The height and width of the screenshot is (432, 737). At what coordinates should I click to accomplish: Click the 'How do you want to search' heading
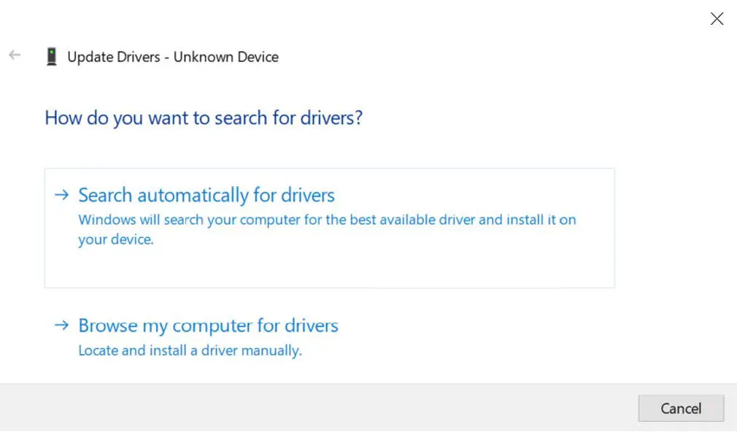204,118
